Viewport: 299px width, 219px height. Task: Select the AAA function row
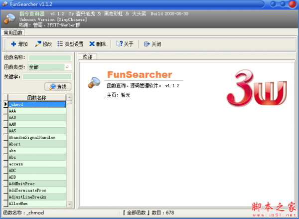coord(37,111)
